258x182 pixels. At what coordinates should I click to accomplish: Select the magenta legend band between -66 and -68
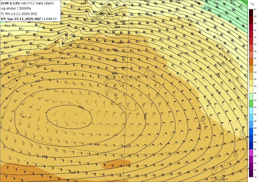point(251,153)
